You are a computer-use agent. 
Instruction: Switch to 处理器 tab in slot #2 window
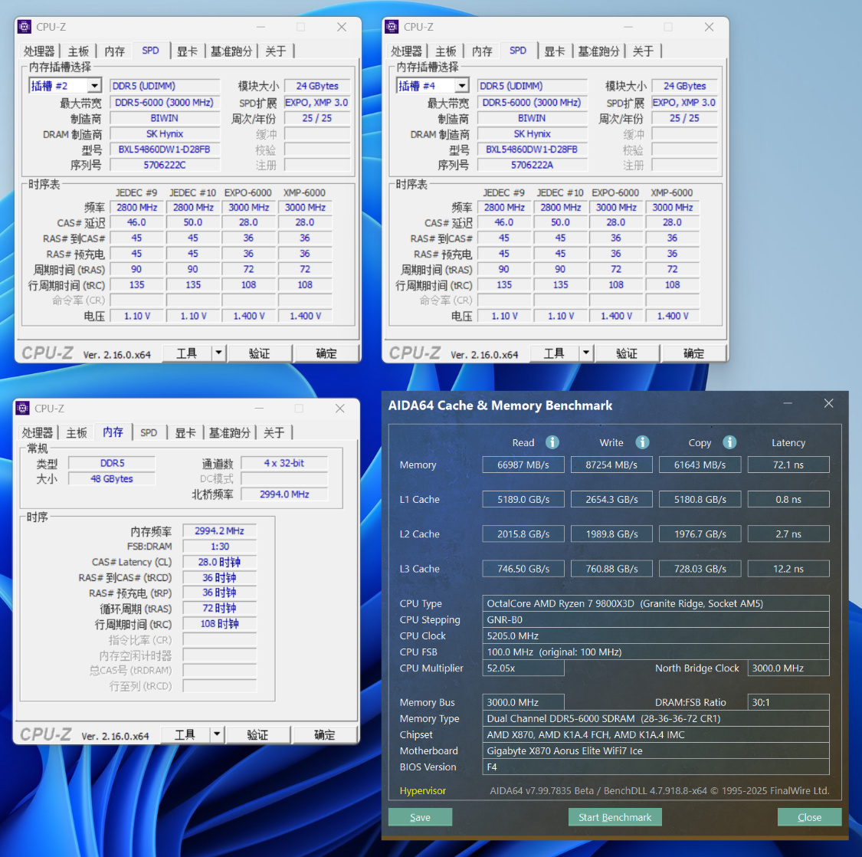(x=39, y=51)
